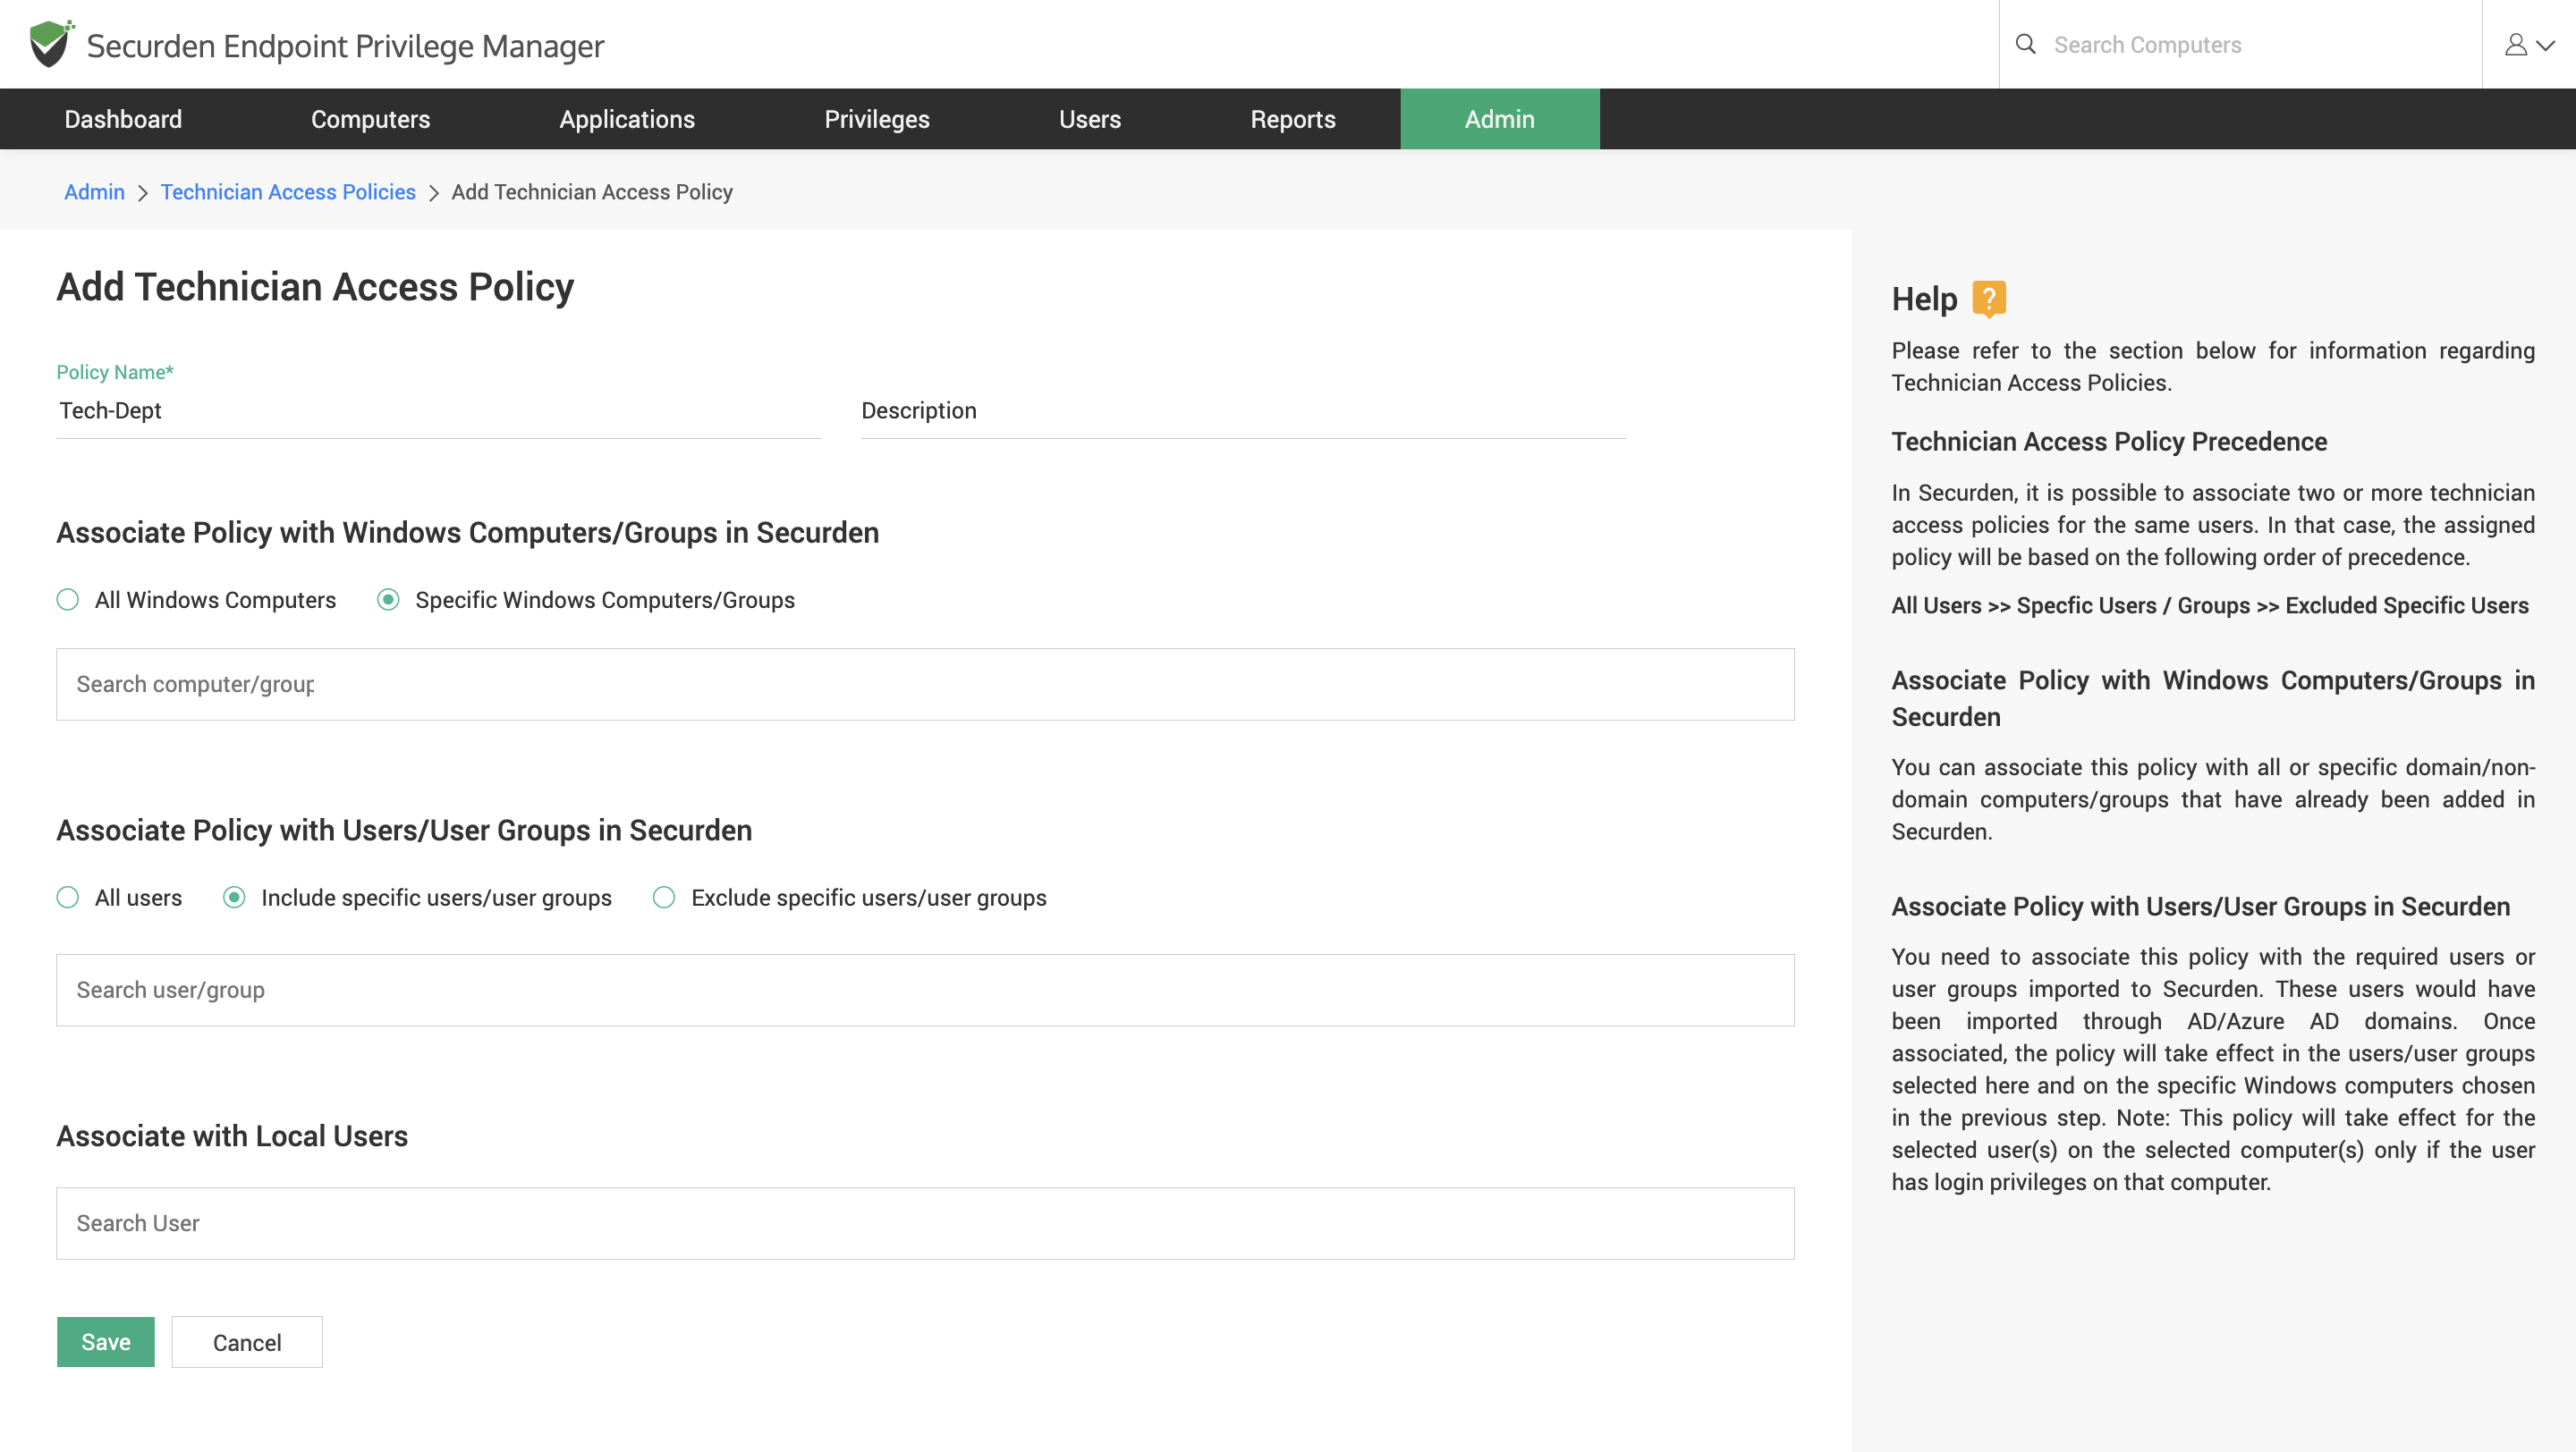Save the technician access policy

coord(106,1342)
